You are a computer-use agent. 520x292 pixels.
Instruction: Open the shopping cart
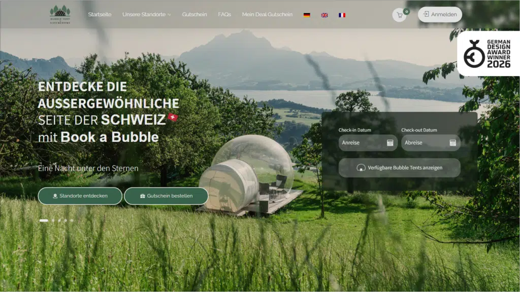click(399, 15)
